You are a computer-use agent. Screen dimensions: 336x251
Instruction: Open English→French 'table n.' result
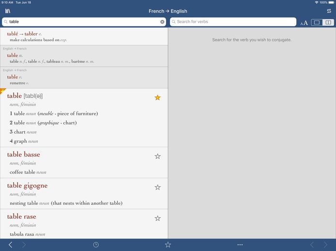click(84, 56)
